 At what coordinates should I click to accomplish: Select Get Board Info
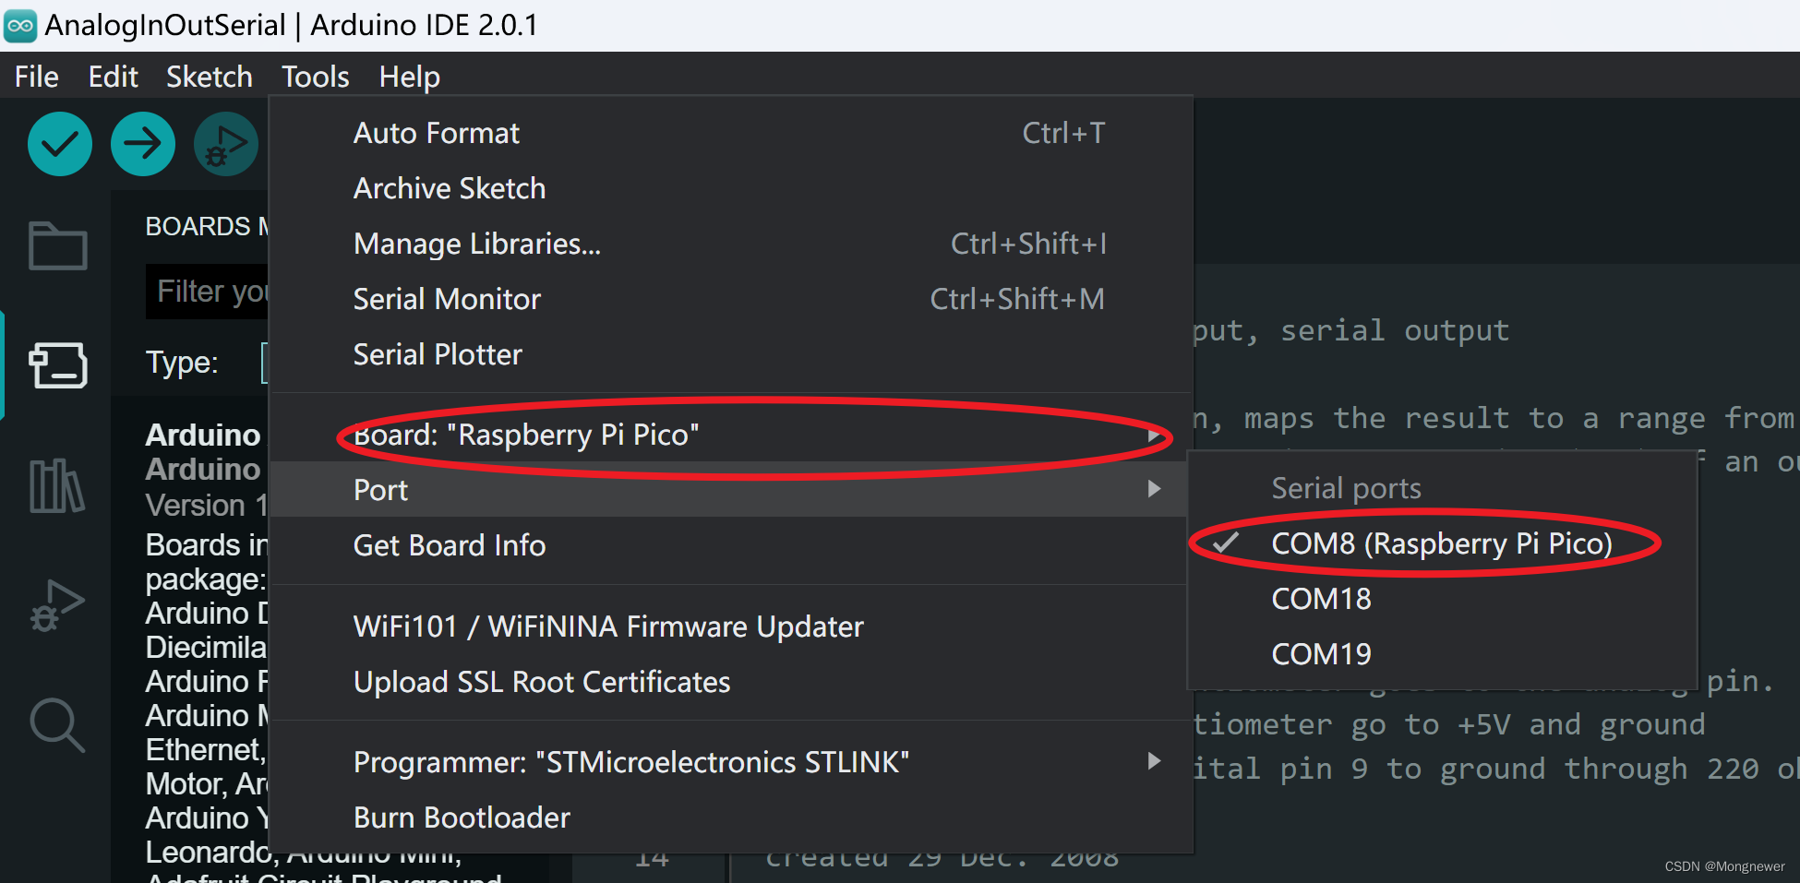(x=729, y=545)
